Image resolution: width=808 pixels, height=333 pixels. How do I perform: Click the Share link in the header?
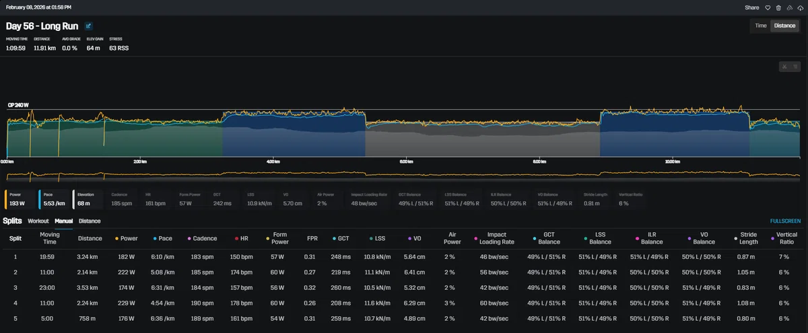751,7
